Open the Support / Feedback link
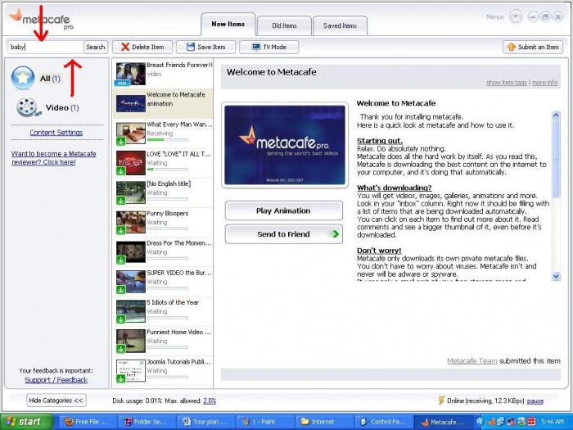The image size is (573, 430). point(56,380)
